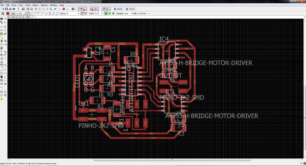Image resolution: width=306 pixels, height=166 pixels.
Task: Click the MAKE button
Action: coord(118,9)
